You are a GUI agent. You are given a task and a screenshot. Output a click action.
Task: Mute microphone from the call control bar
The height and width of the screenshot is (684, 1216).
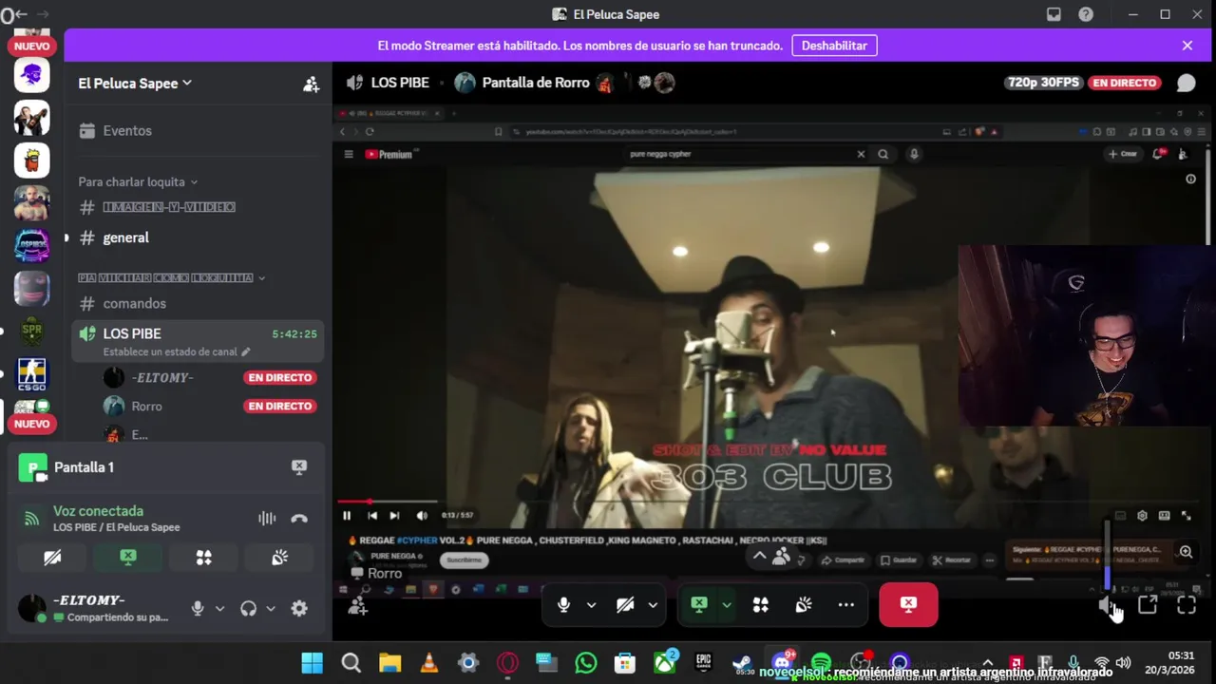[x=564, y=604]
